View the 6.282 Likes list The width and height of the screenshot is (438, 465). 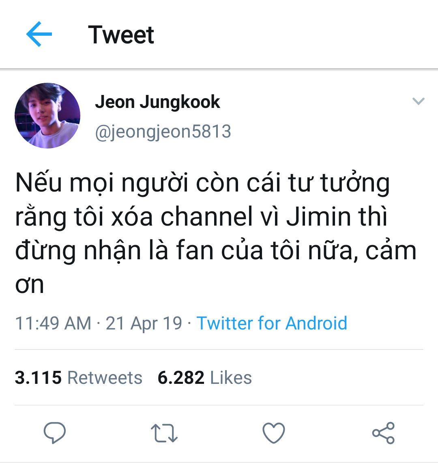(205, 378)
